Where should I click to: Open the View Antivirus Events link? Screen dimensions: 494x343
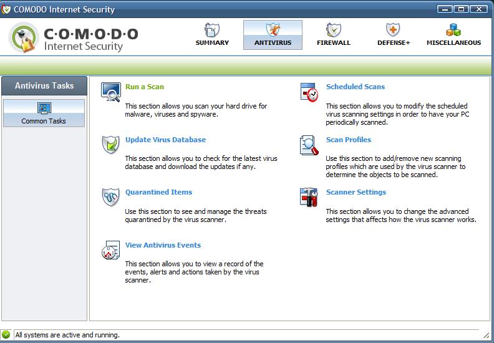(x=163, y=245)
